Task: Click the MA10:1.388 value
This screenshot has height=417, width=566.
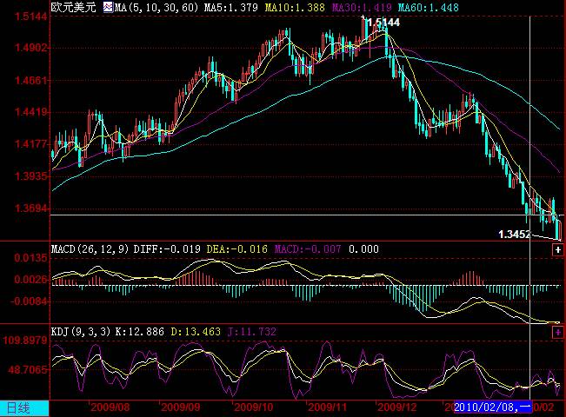Action: pyautogui.click(x=295, y=8)
